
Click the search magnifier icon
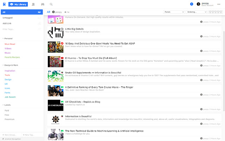(x=51, y=4)
